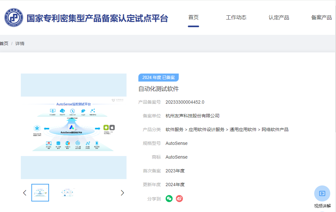Open the 工作动态 navigation tab
Image resolution: width=336 pixels, height=212 pixels.
236,18
